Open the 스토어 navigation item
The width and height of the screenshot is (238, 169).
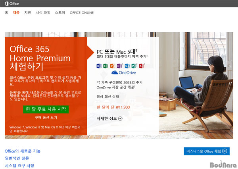tap(60, 13)
